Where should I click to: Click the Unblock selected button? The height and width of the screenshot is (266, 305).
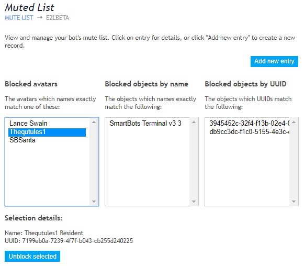pyautogui.click(x=32, y=256)
